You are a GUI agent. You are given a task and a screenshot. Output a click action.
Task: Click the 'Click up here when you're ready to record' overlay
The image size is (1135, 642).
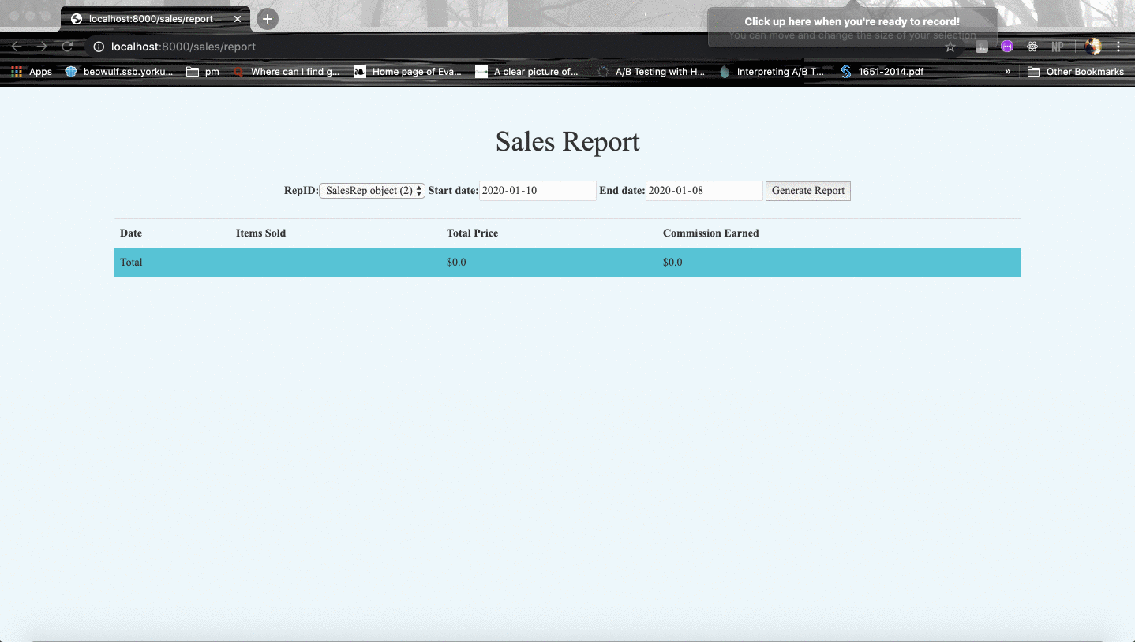852,28
